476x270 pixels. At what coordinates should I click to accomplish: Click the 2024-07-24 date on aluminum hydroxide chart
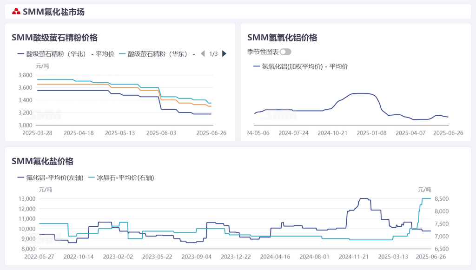click(x=294, y=133)
